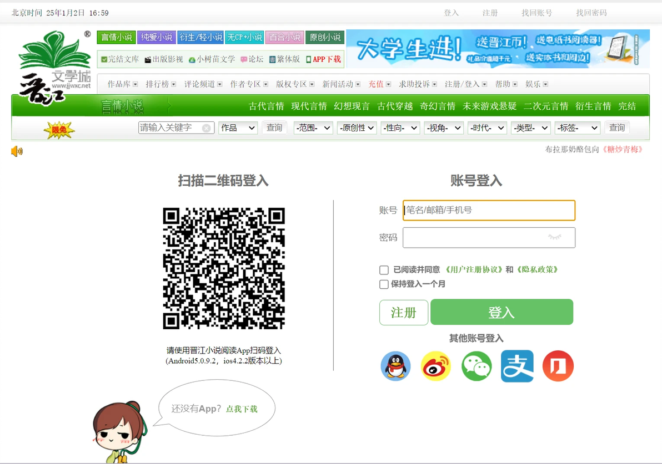Open the 《糖炒青梅》 novel link
The width and height of the screenshot is (662, 464).
pos(622,150)
